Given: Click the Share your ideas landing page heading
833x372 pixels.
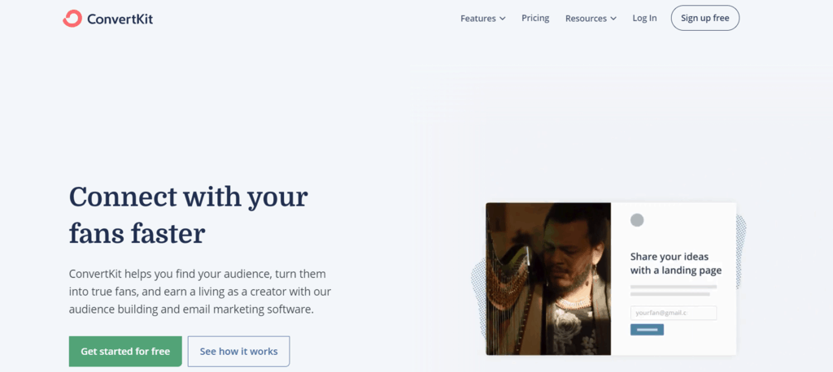Looking at the screenshot, I should [676, 264].
